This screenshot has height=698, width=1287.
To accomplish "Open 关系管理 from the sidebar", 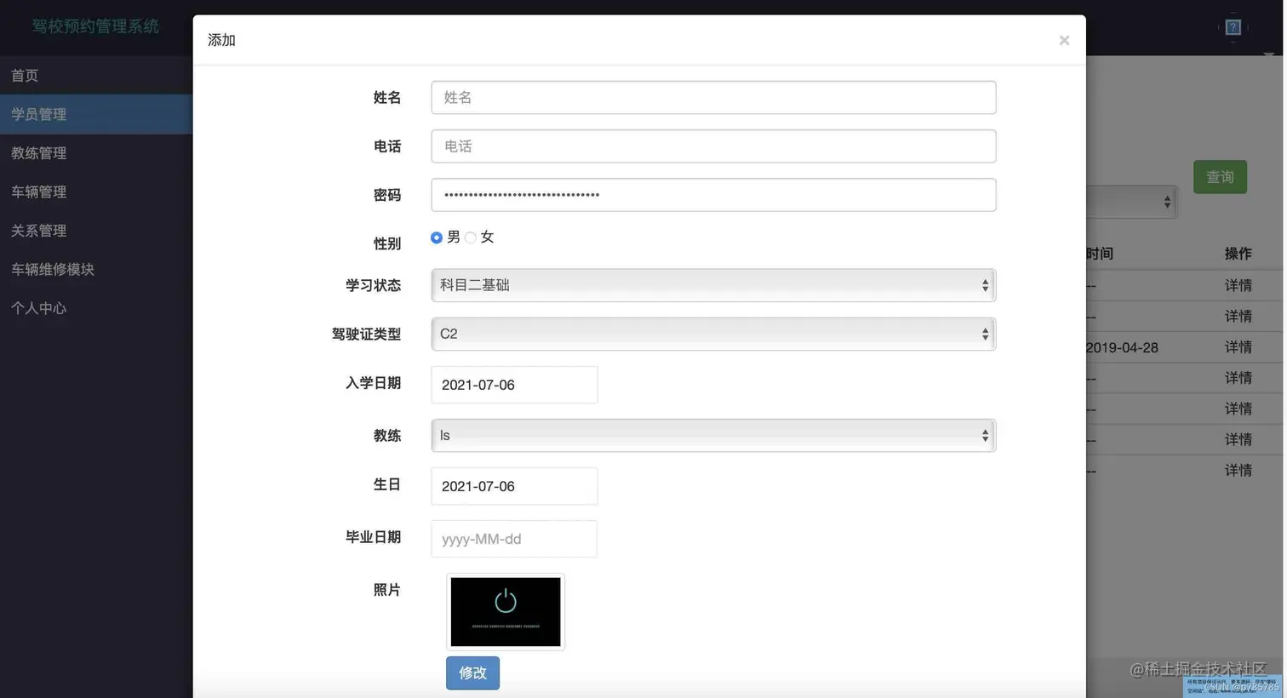I will (x=38, y=230).
